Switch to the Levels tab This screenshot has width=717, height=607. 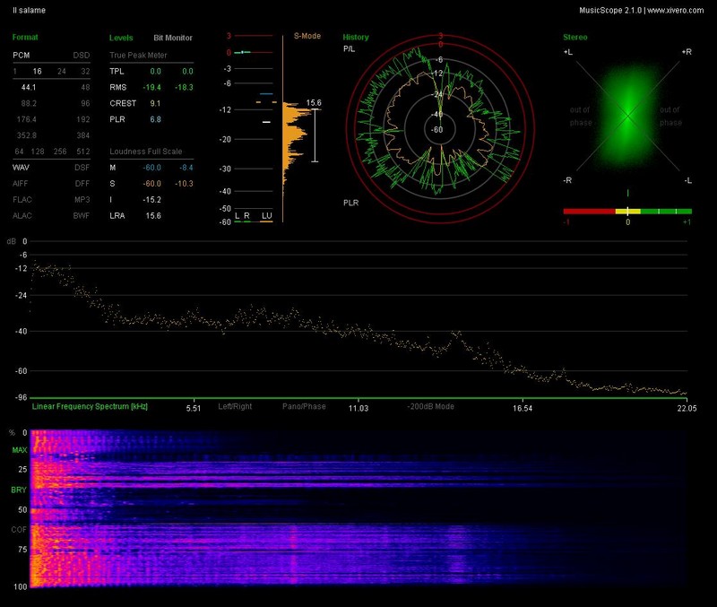click(121, 38)
